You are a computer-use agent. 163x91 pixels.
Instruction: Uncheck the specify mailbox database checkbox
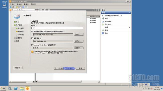(32, 31)
